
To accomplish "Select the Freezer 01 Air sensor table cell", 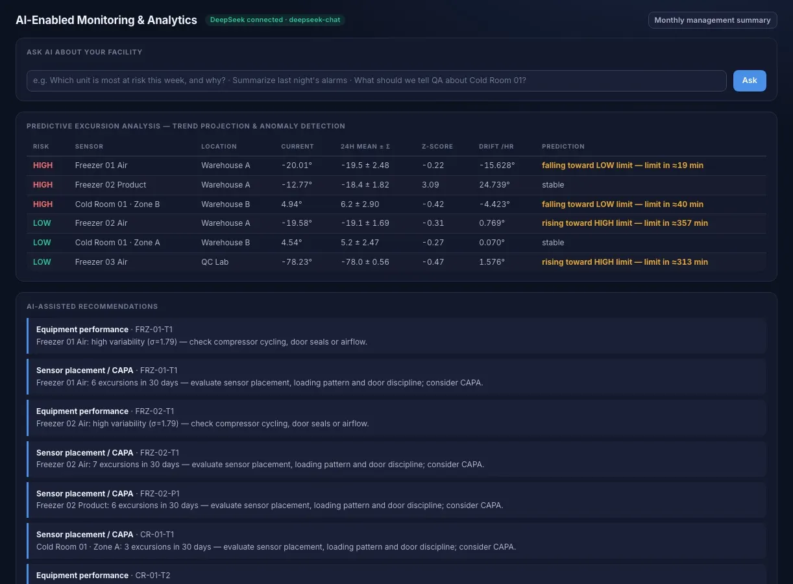I will 101,165.
